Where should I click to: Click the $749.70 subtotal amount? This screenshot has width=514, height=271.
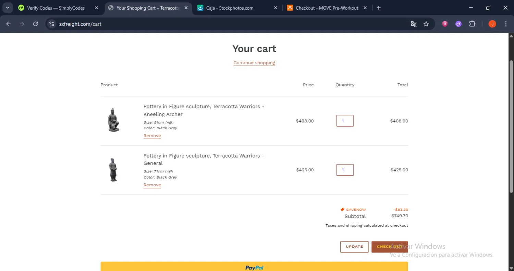[400, 216]
